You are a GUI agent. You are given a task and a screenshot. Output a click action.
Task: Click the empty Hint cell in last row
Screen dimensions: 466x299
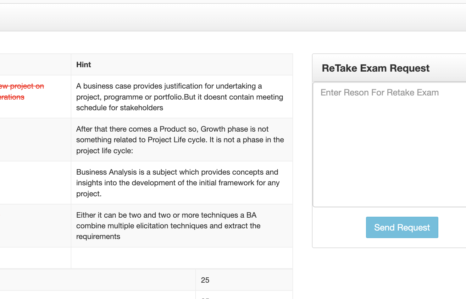click(x=182, y=258)
